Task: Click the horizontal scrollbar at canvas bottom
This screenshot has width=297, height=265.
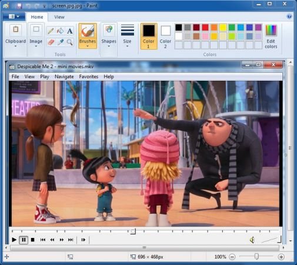Action: pyautogui.click(x=145, y=248)
